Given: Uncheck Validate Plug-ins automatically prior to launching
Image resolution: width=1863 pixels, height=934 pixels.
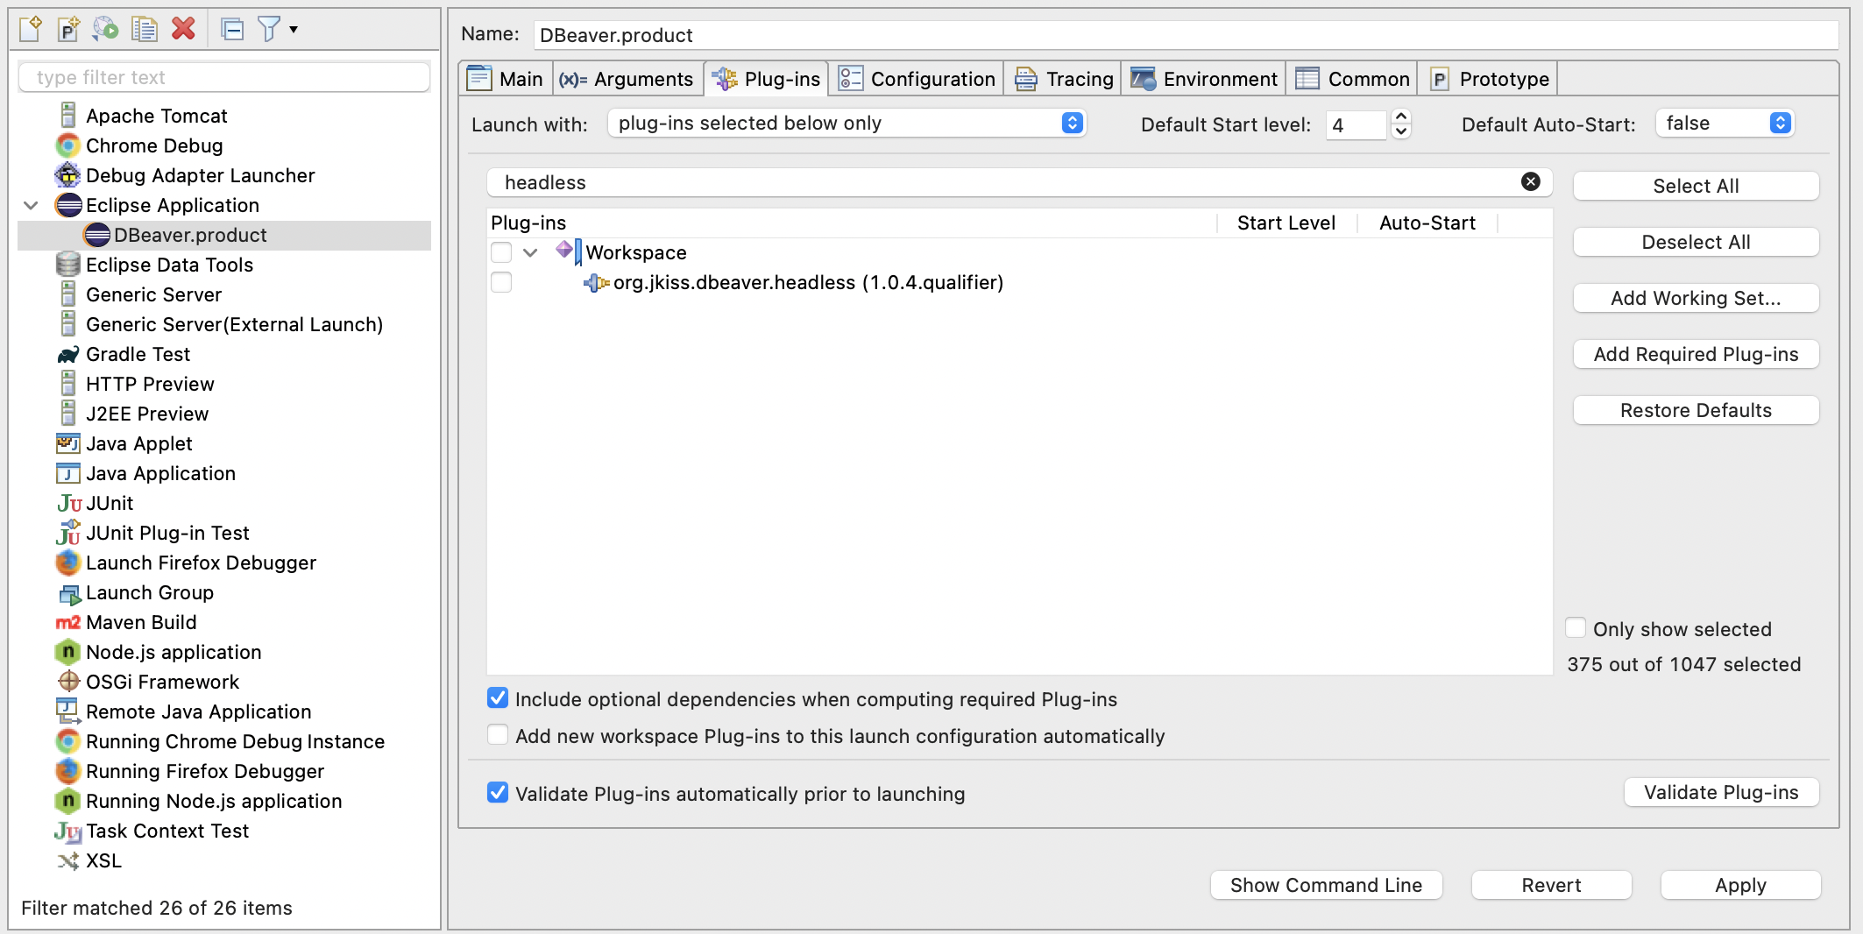Looking at the screenshot, I should pos(498,793).
